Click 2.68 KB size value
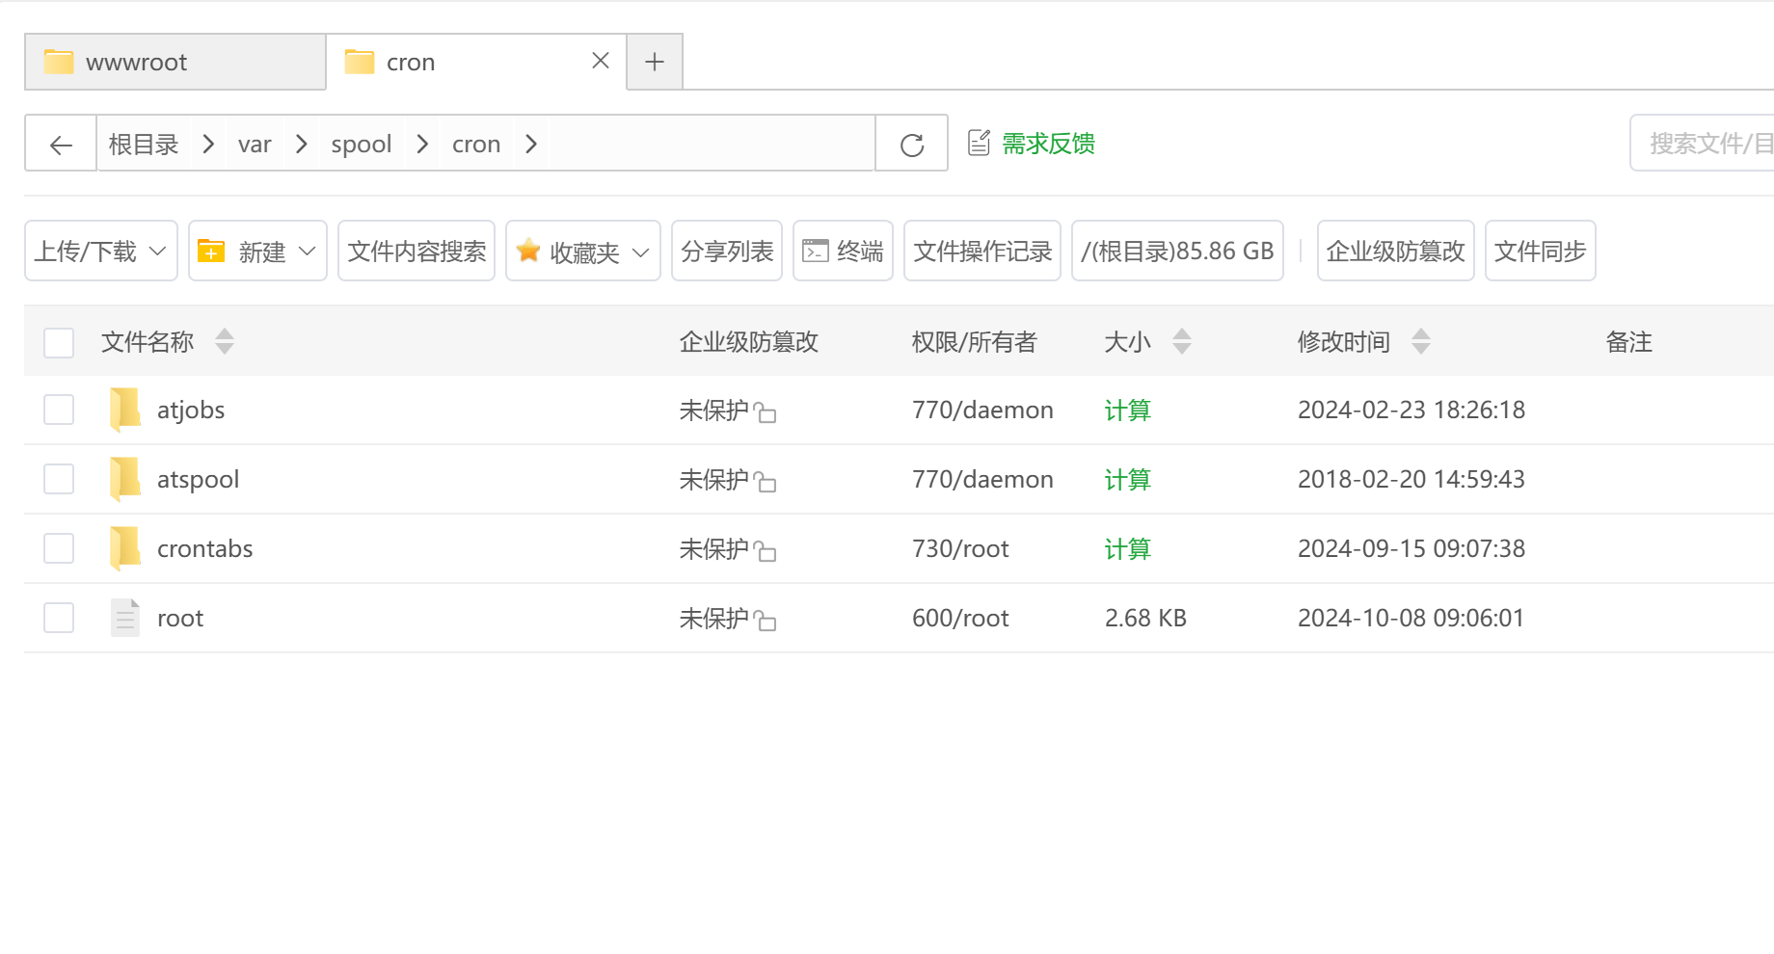This screenshot has height=954, width=1774. pyautogui.click(x=1145, y=618)
